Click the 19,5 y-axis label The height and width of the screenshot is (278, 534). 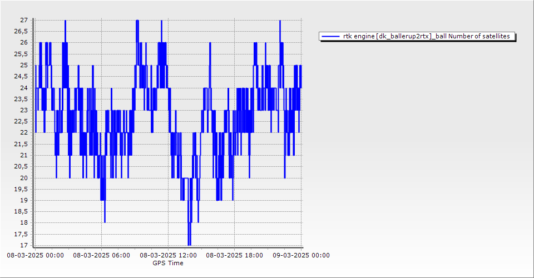[21, 189]
